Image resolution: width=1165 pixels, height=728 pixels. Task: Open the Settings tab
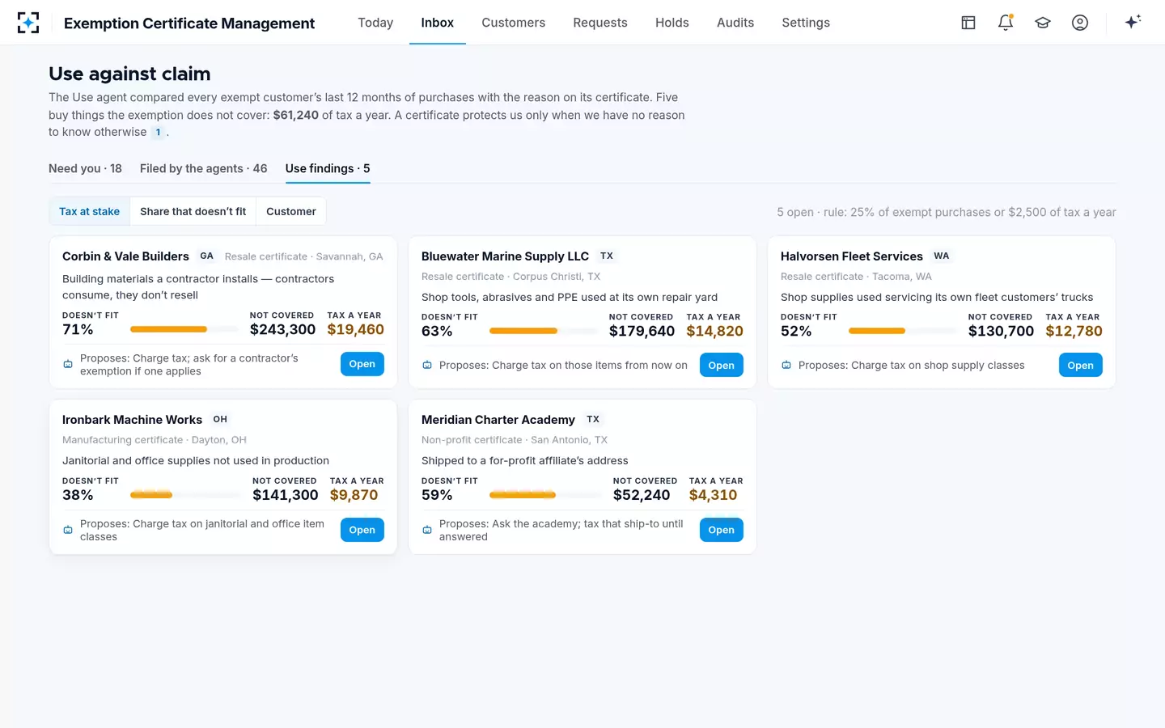806,23
